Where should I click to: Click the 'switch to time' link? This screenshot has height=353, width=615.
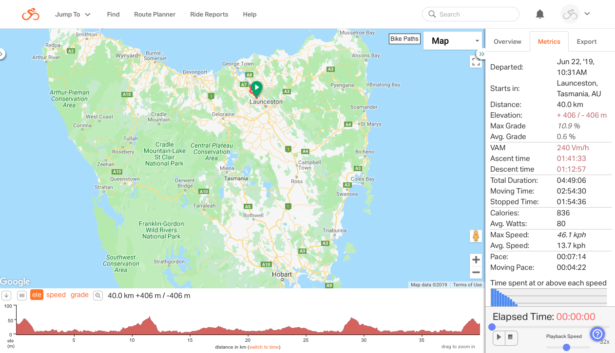point(264,347)
